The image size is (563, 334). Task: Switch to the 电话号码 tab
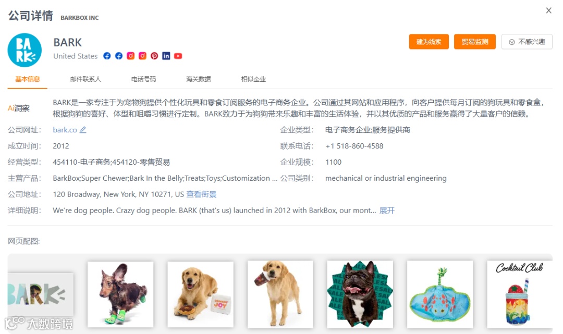[144, 79]
